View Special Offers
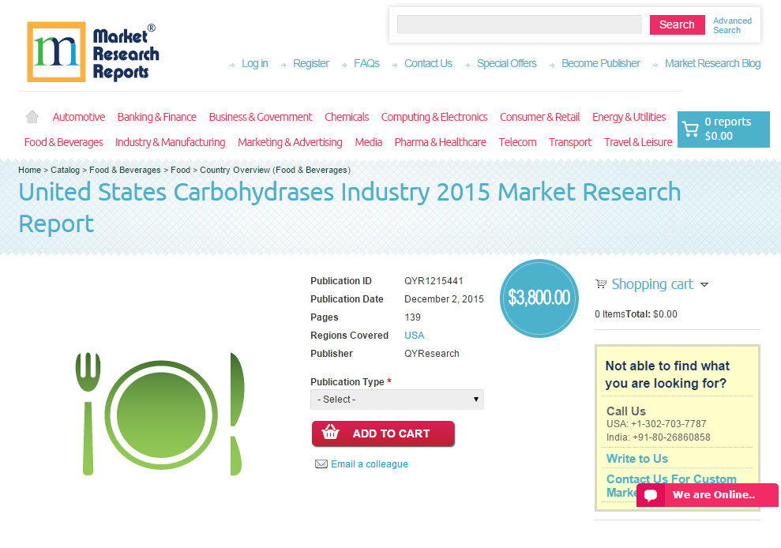The width and height of the screenshot is (781, 548). coord(506,64)
